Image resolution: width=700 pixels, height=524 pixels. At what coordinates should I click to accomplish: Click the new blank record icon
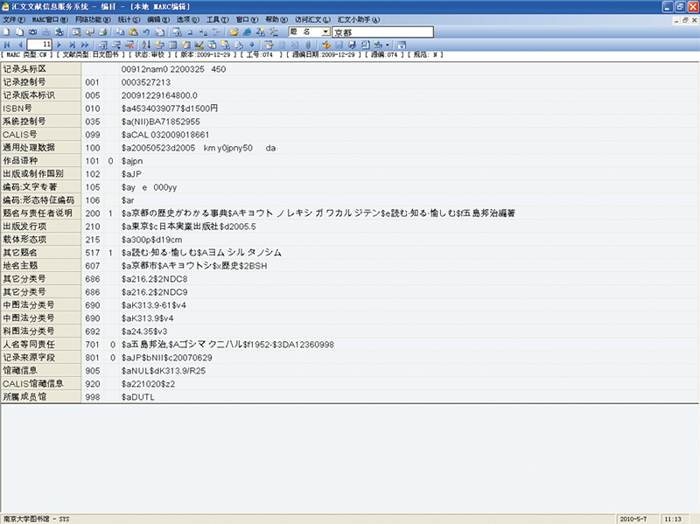pyautogui.click(x=6, y=32)
